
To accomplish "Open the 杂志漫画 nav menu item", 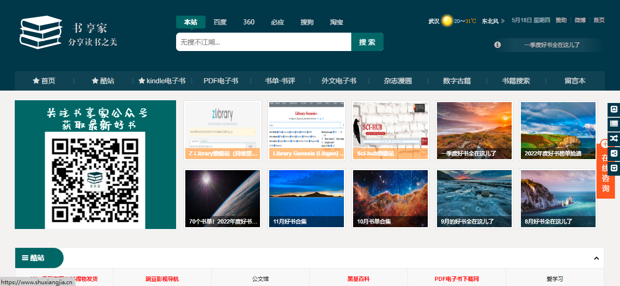I will pyautogui.click(x=398, y=81).
